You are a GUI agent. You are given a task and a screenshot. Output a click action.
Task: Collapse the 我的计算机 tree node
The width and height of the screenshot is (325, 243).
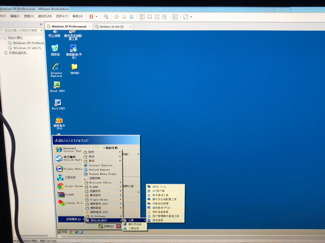[1, 38]
